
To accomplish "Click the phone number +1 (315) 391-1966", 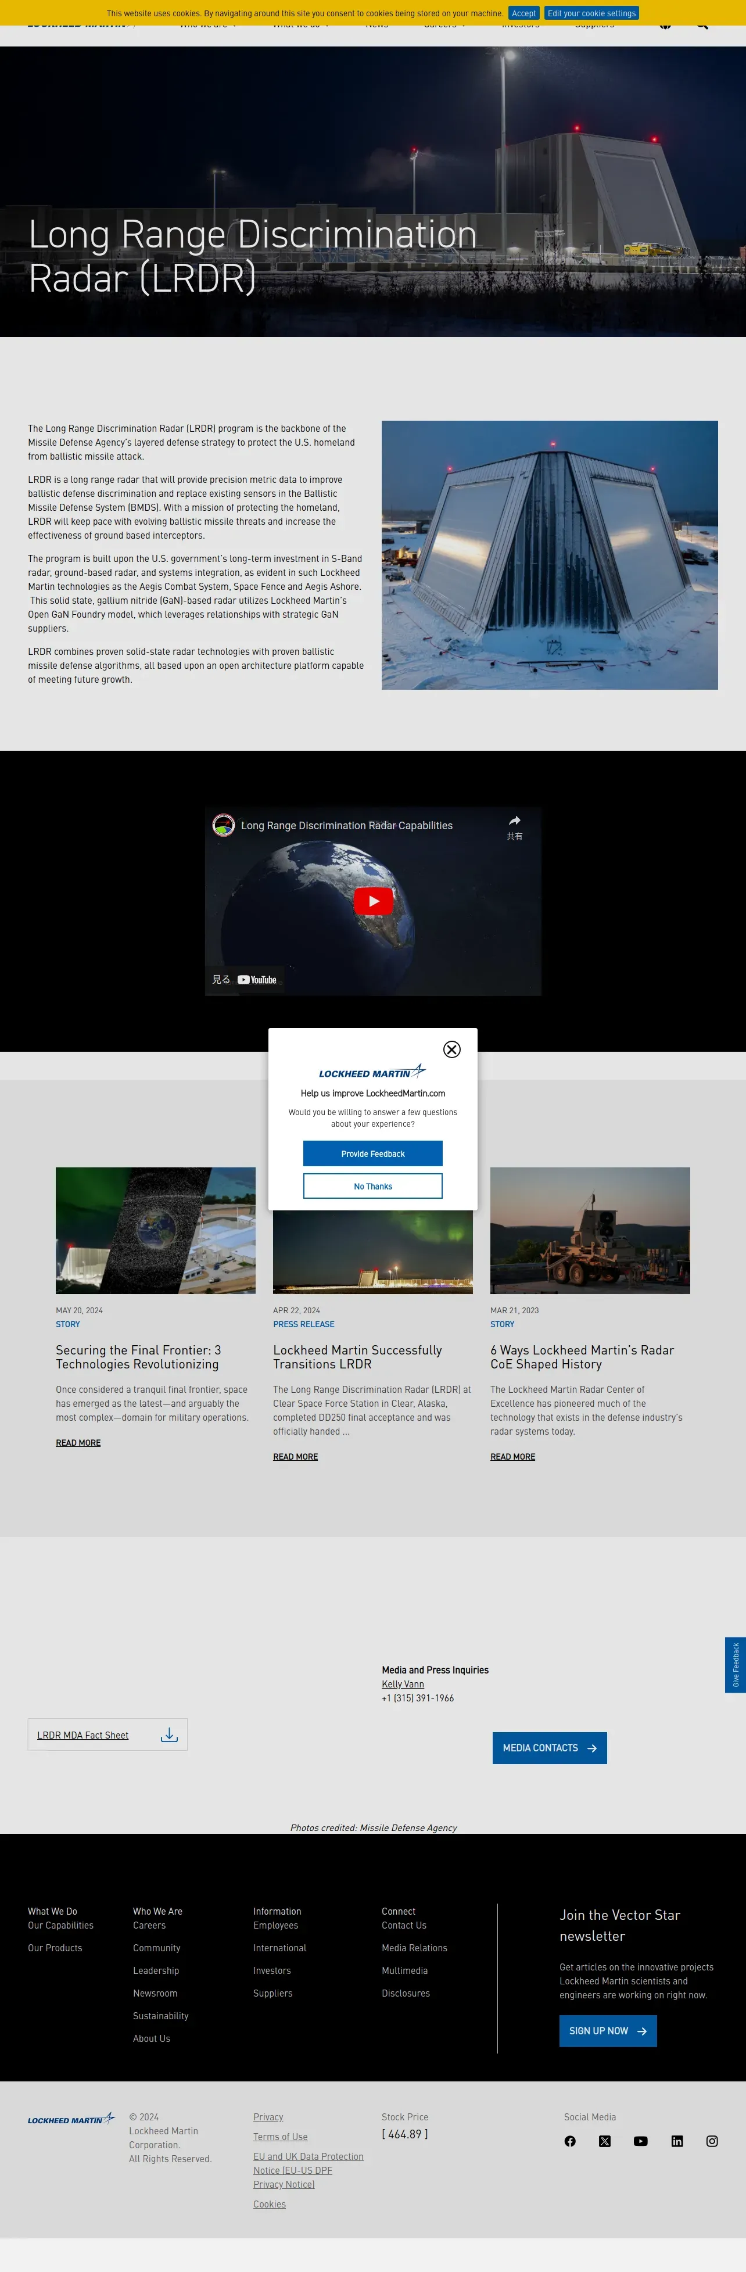I will [418, 1698].
